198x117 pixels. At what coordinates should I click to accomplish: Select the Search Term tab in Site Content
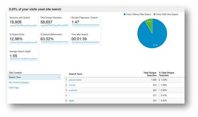click(34, 77)
